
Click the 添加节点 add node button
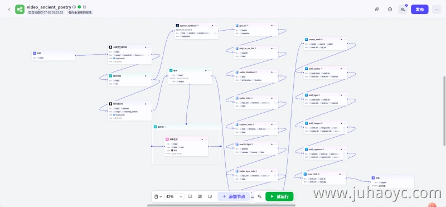(x=234, y=196)
